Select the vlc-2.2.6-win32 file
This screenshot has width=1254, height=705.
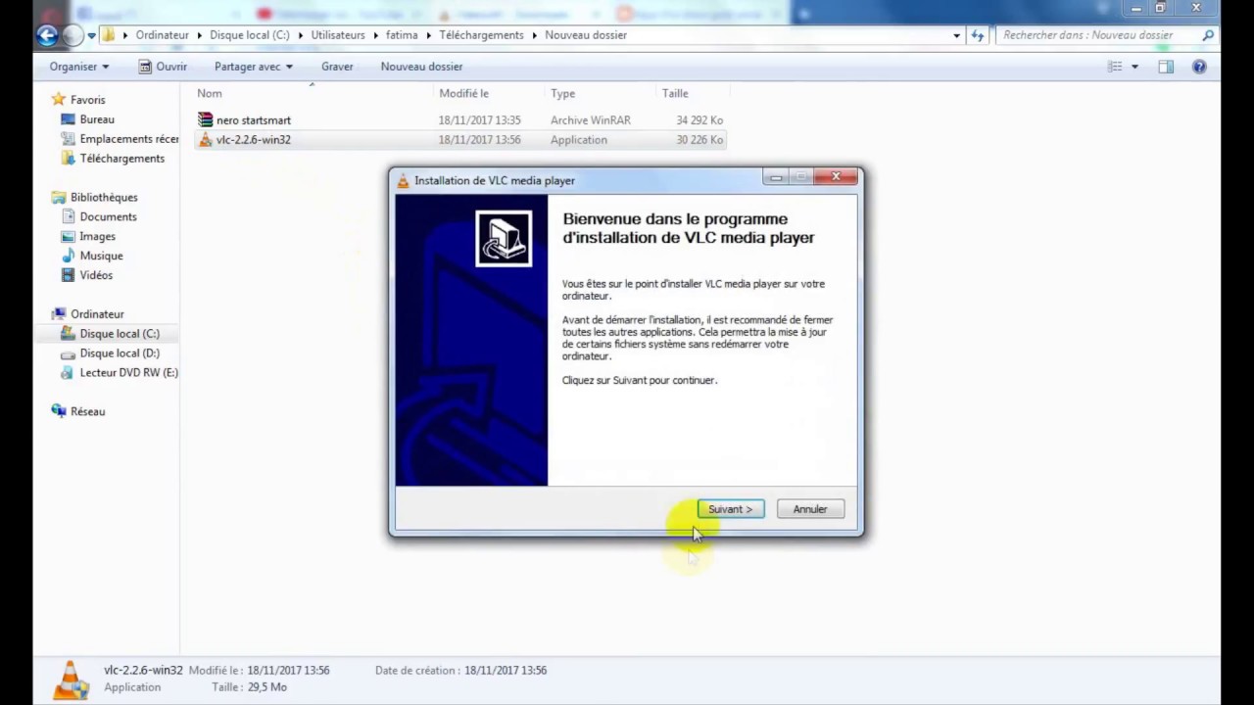254,140
